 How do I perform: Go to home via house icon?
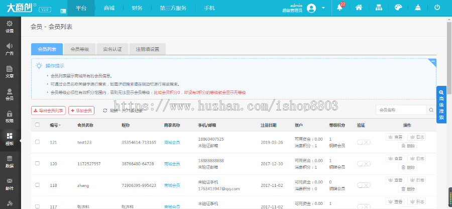point(359,8)
